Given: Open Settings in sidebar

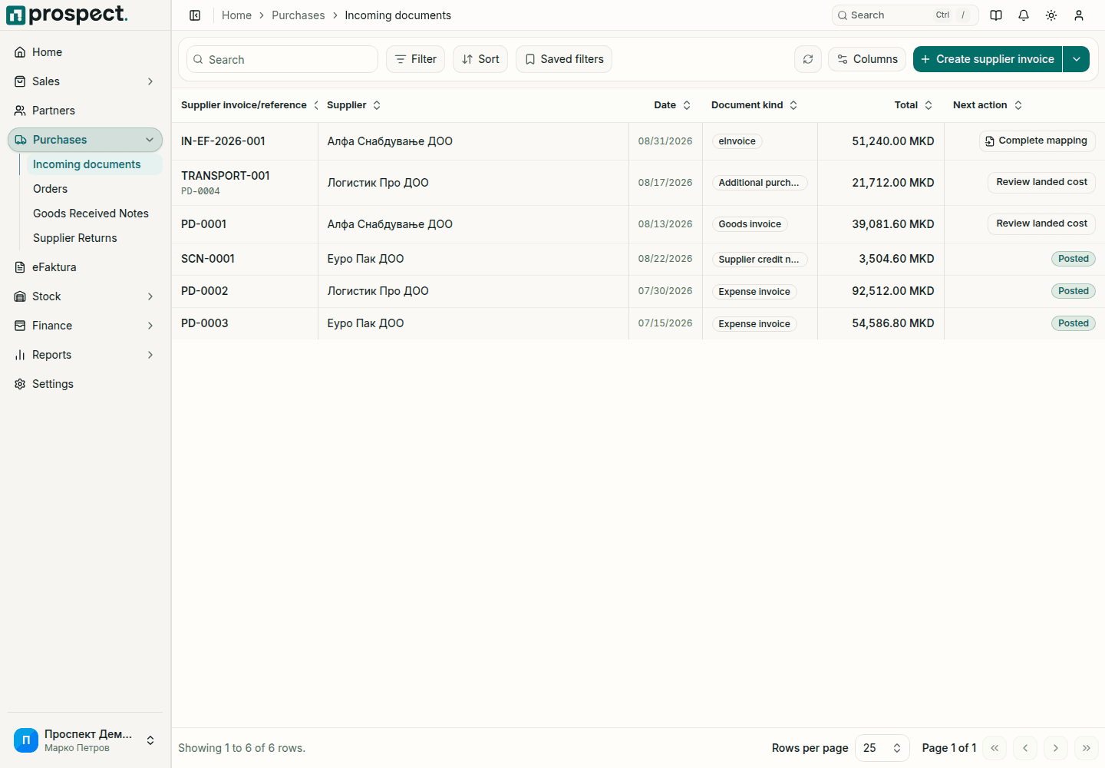Looking at the screenshot, I should pos(85,384).
